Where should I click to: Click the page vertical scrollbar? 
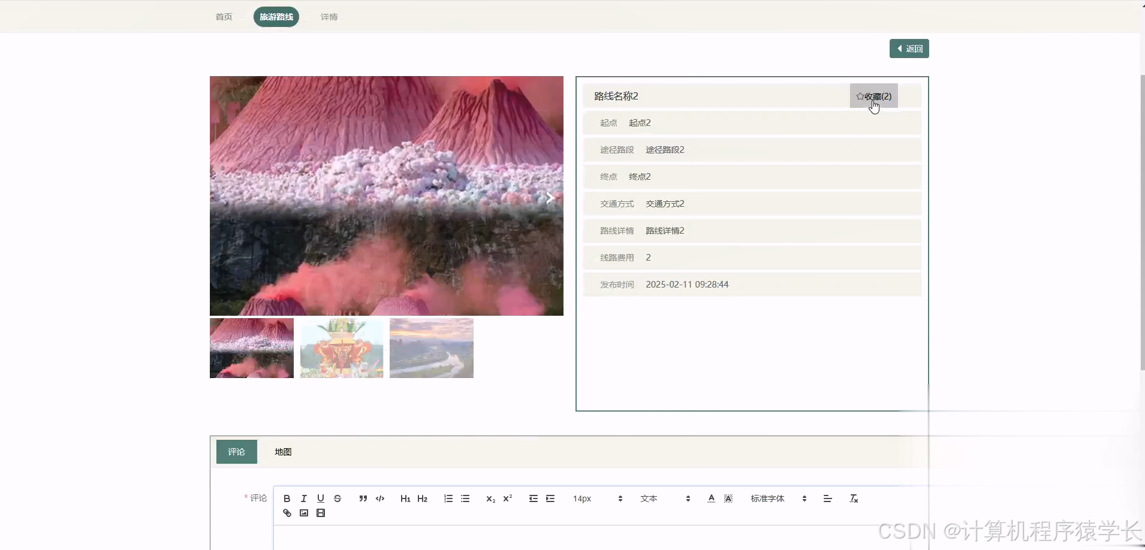point(1142,222)
